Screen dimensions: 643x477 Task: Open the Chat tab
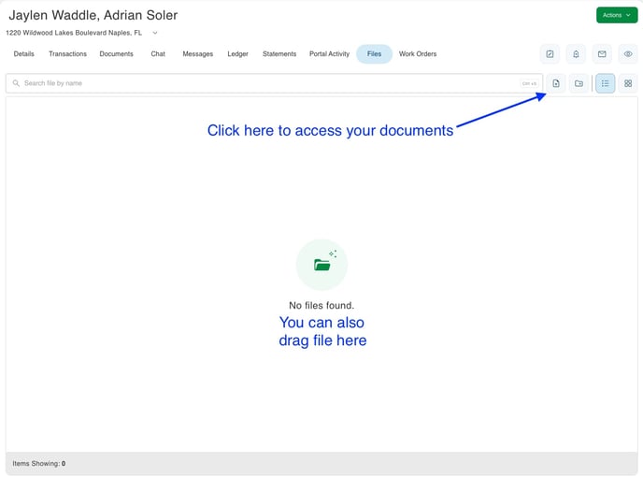tap(158, 54)
